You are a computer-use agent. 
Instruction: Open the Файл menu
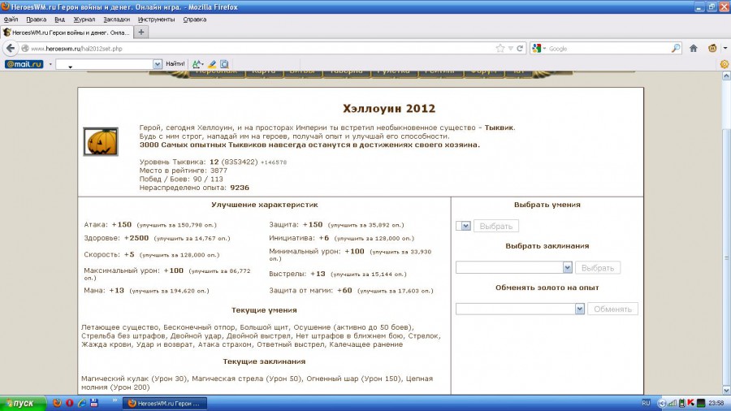click(x=11, y=19)
